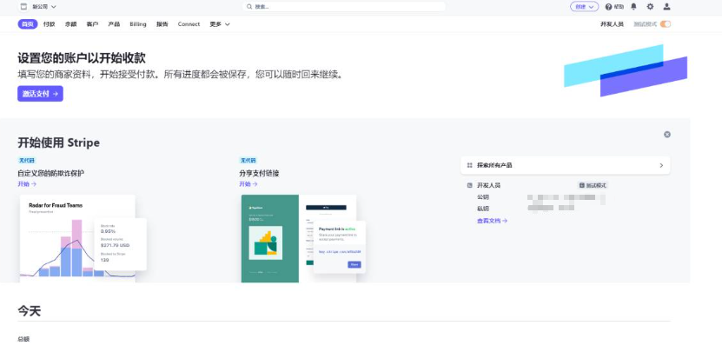Click the 帮助 help icon
Image resolution: width=722 pixels, height=352 pixels.
(x=609, y=6)
